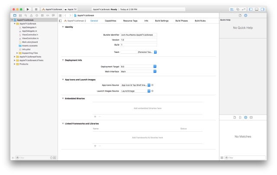The width and height of the screenshot is (277, 175).
Task: Go back using the editor's left arrow
Action: (x=65, y=15)
